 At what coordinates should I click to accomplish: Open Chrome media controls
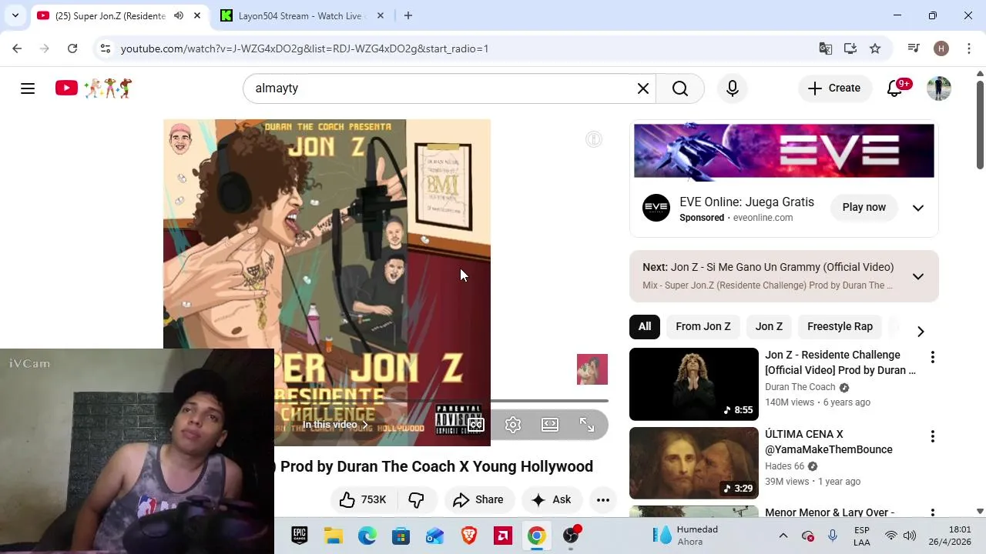[x=914, y=48]
